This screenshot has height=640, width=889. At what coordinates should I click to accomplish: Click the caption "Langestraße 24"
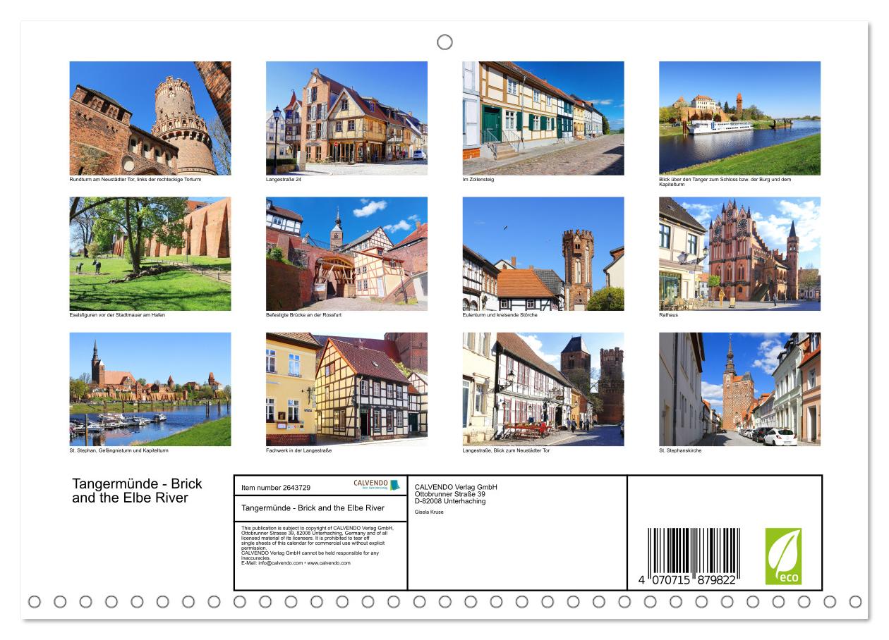pos(284,180)
